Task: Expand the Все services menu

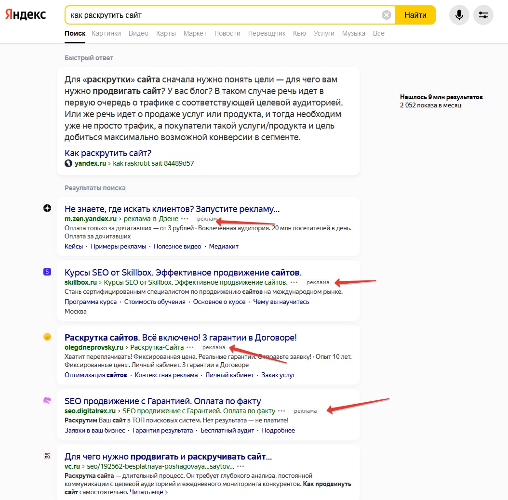Action: point(378,33)
